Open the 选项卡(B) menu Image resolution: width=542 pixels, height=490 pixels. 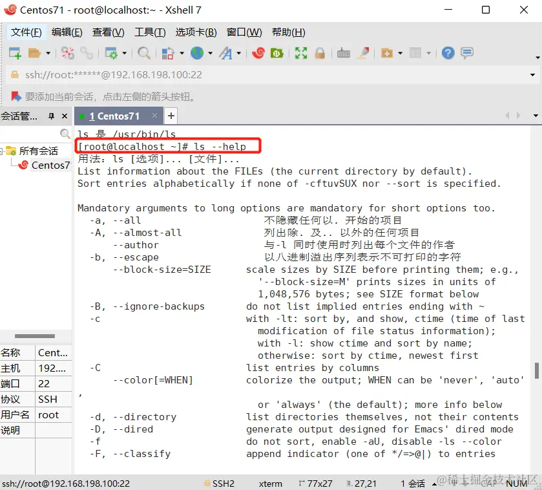coord(196,32)
